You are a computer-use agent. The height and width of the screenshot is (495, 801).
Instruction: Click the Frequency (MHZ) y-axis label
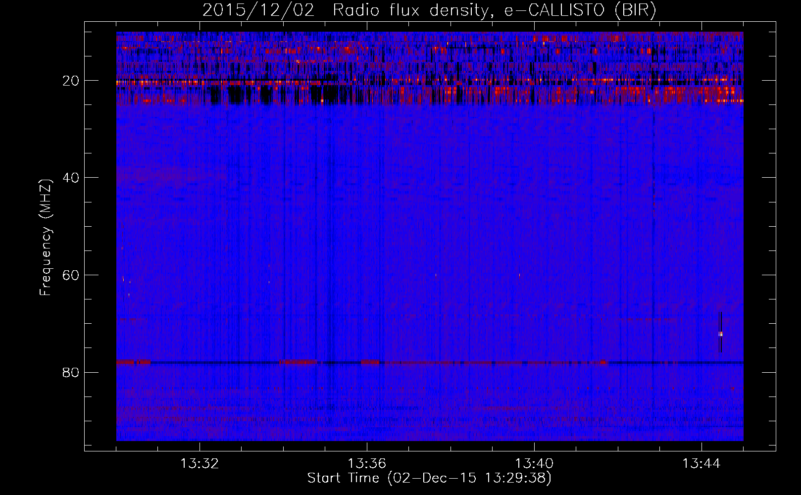(46, 238)
